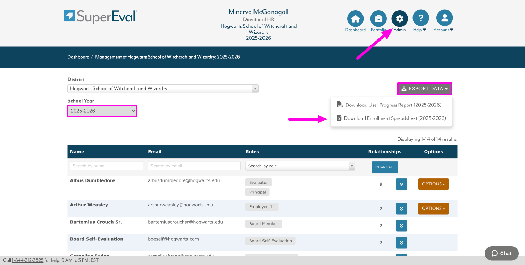This screenshot has height=265, width=525.
Task: Open Options for Arthur Weasley
Action: [433, 209]
